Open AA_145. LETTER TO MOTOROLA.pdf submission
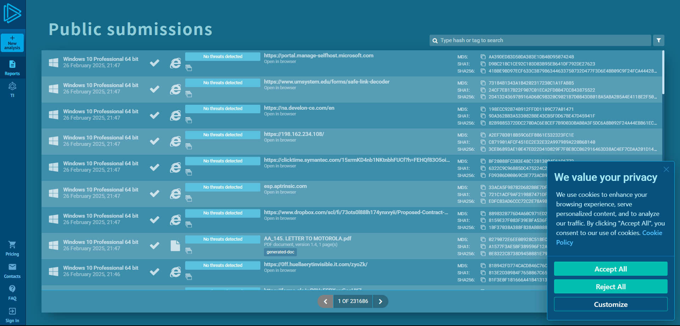Screen dimensions: 680x326 click(308, 239)
